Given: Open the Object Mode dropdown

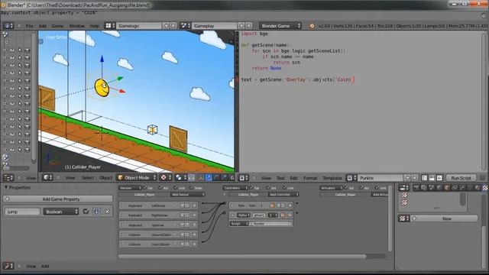Looking at the screenshot, I should (137, 178).
